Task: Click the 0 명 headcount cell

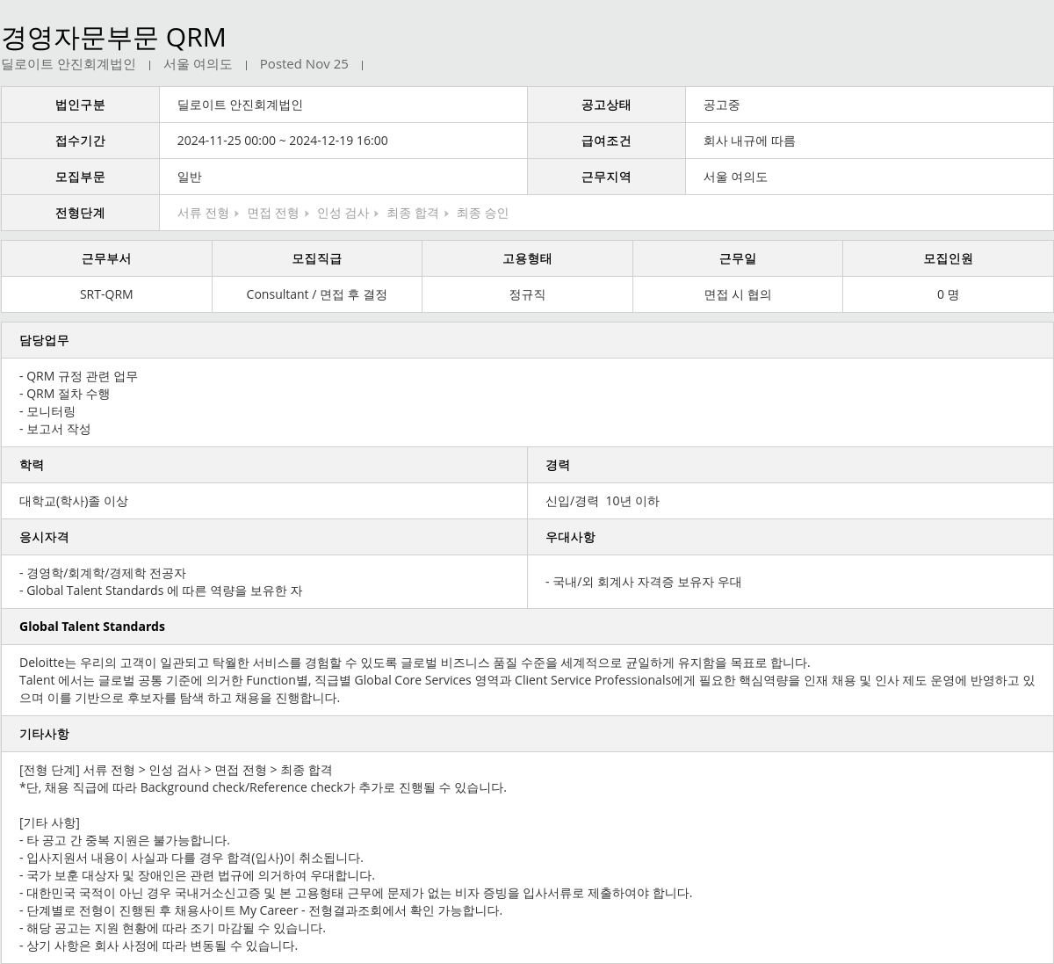Action: [948, 294]
